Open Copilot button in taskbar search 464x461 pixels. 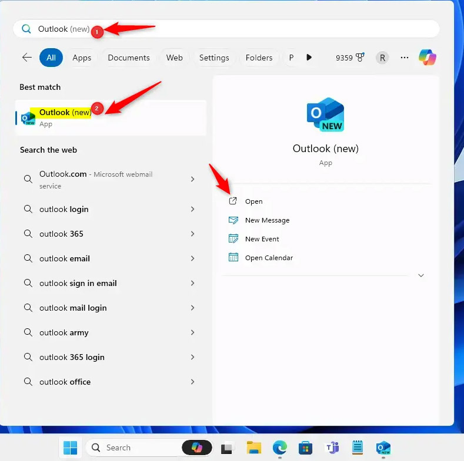click(197, 447)
